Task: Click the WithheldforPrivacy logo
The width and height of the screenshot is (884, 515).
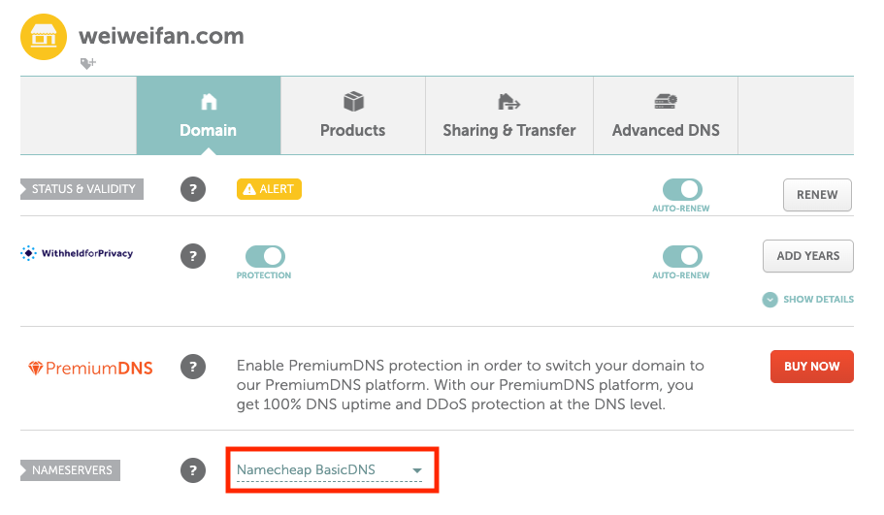Action: coord(77,254)
